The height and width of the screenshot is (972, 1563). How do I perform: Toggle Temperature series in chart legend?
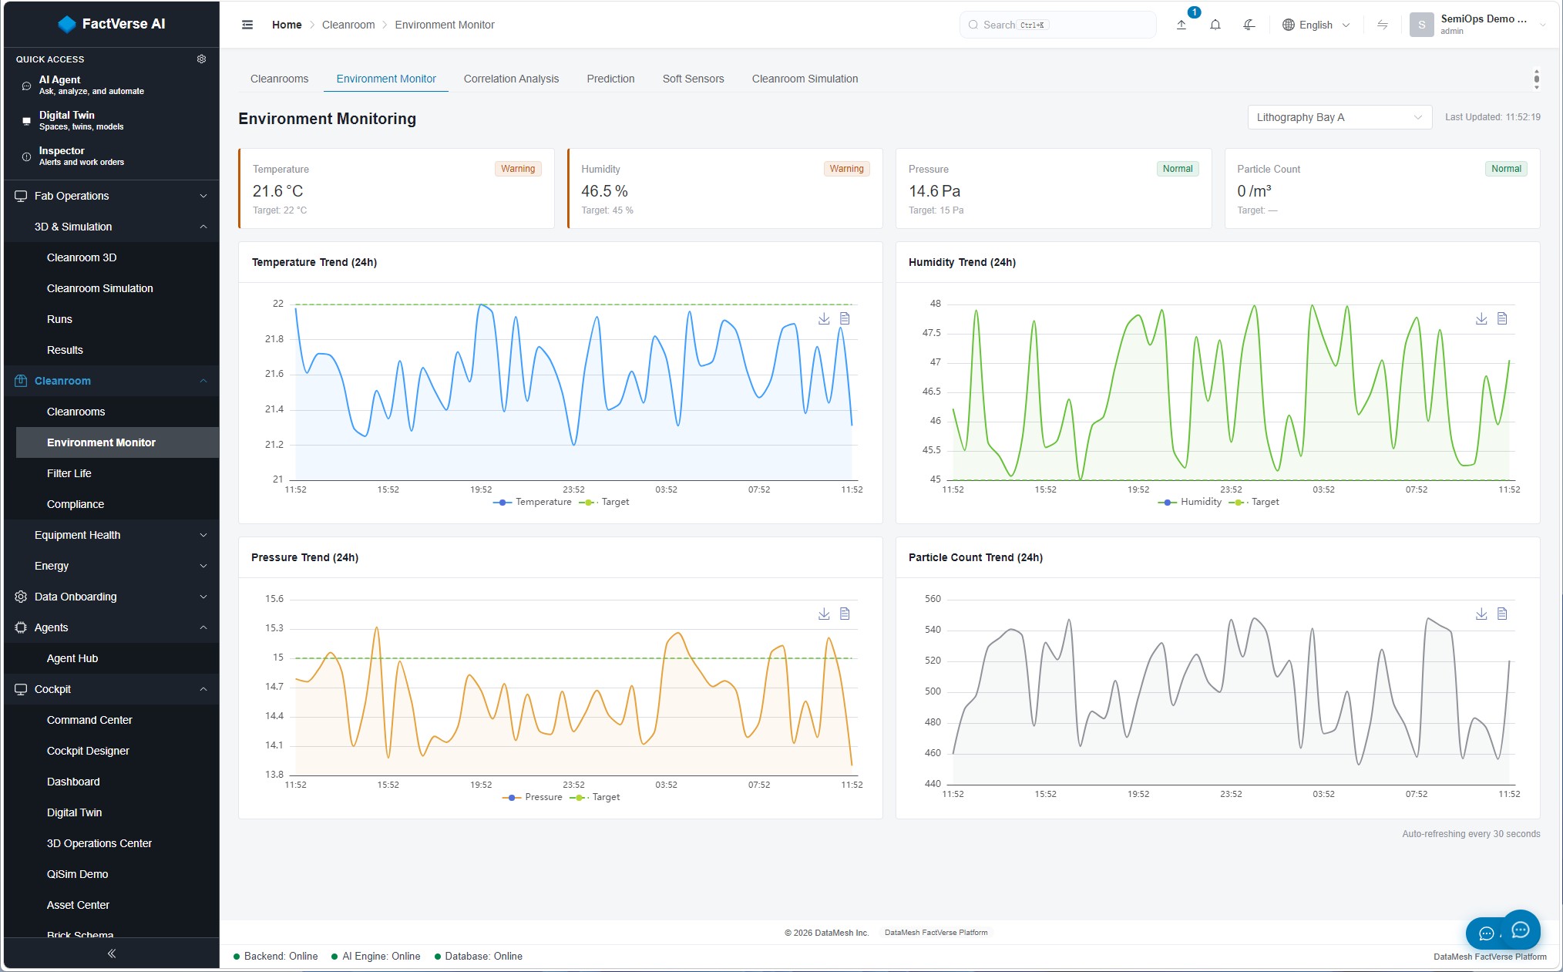533,502
